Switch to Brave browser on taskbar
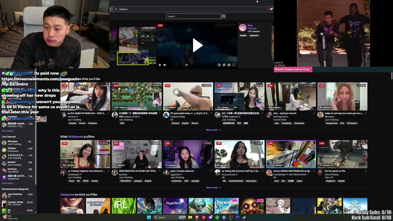393x221 pixels. (197, 217)
